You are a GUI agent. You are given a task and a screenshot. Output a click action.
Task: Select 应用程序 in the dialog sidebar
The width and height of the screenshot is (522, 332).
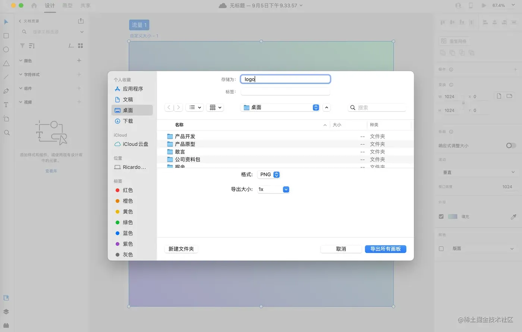[132, 89]
